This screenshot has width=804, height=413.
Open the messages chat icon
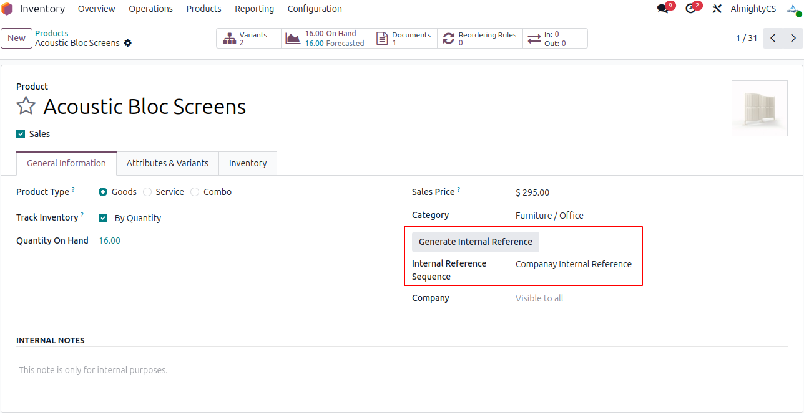(663, 9)
